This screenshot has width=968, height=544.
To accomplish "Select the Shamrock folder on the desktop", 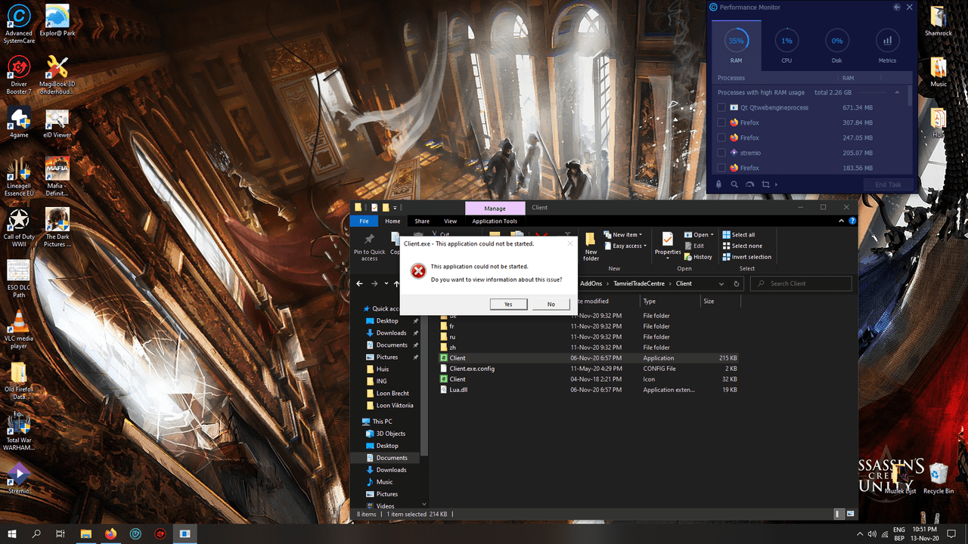I will [939, 21].
